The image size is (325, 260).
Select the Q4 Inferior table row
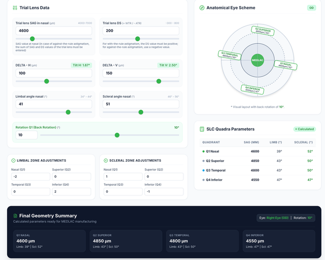coord(257,180)
